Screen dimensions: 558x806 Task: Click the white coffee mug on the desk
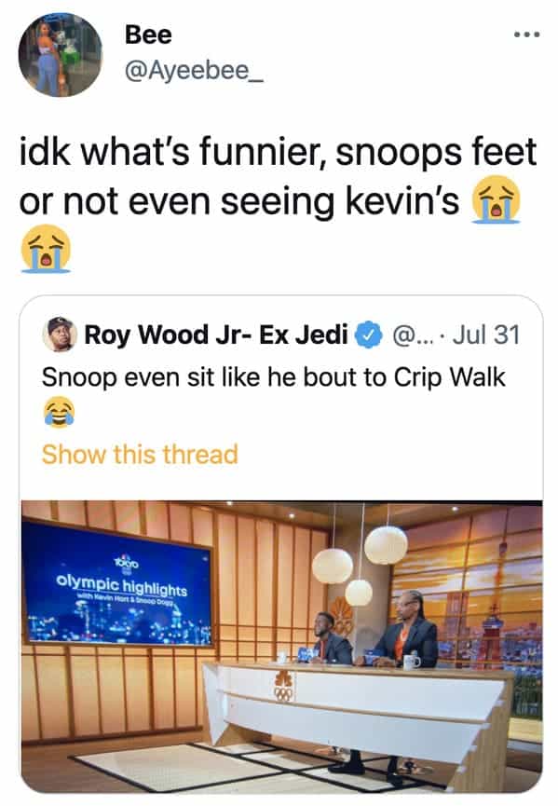(x=412, y=661)
